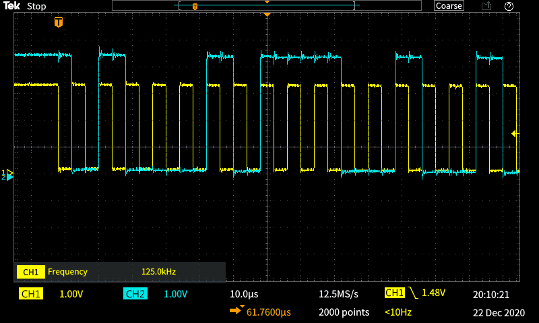This screenshot has height=323, width=539.
Task: Open the 2000 points record length setting
Action: 344,312
